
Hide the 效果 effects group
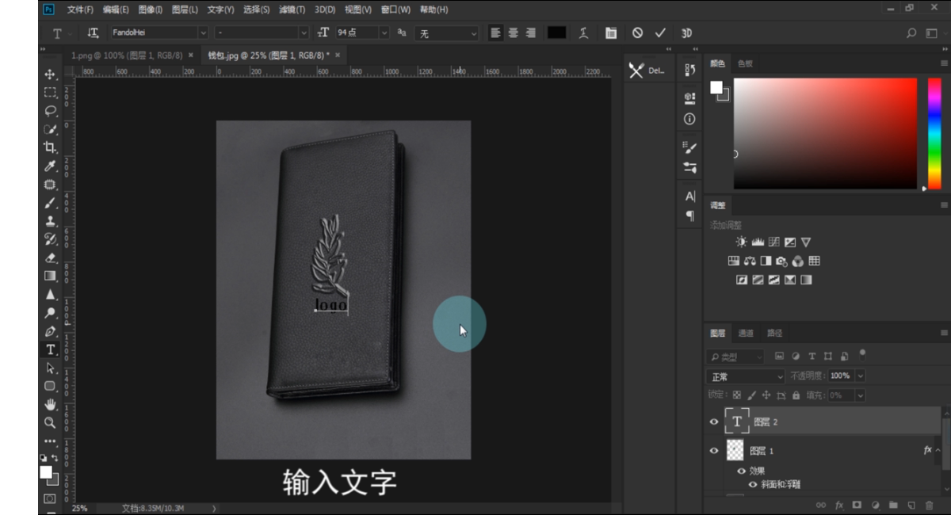click(742, 471)
